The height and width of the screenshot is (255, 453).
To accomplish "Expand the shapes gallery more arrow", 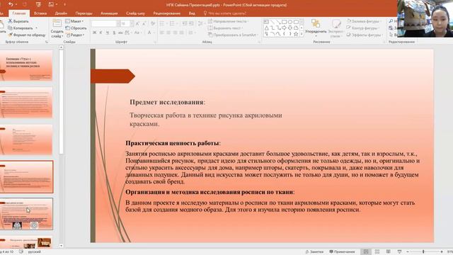I will [302, 34].
